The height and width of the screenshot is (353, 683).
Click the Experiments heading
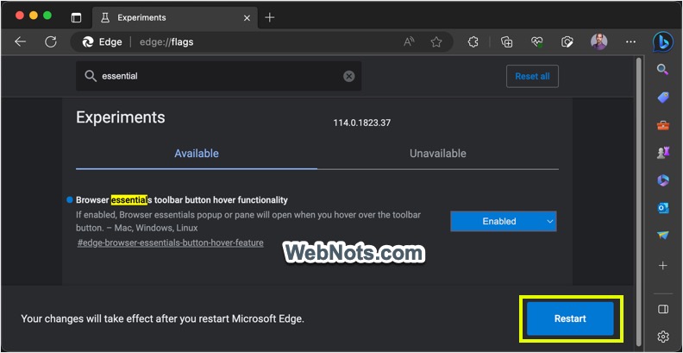click(x=121, y=117)
